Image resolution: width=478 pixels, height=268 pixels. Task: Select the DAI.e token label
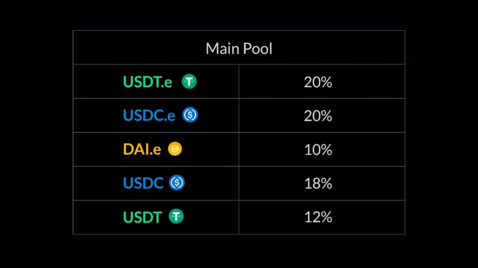[142, 149]
